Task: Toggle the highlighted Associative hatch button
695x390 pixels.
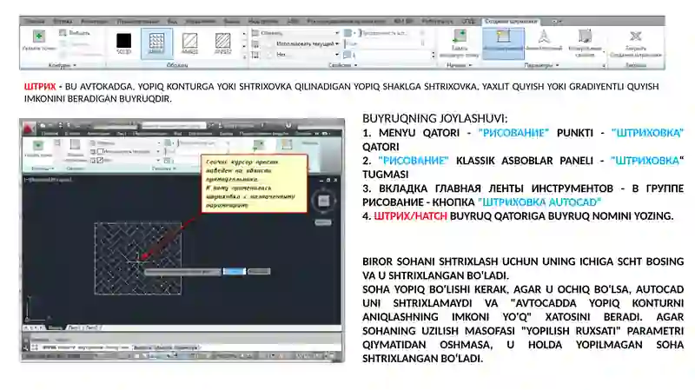Action: click(x=503, y=43)
